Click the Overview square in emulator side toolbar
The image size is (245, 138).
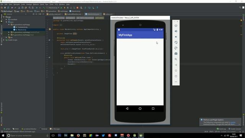coord(176,76)
